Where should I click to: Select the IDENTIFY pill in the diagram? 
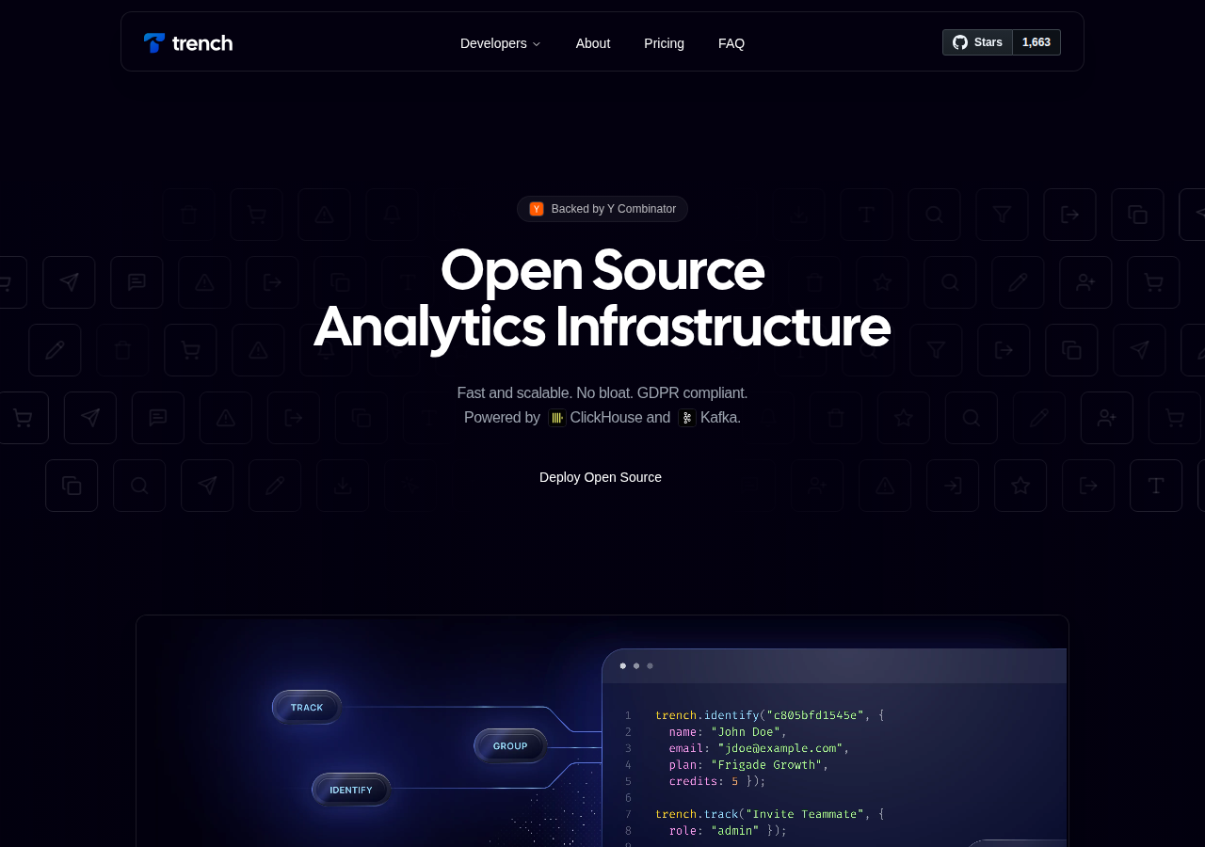pyautogui.click(x=351, y=790)
